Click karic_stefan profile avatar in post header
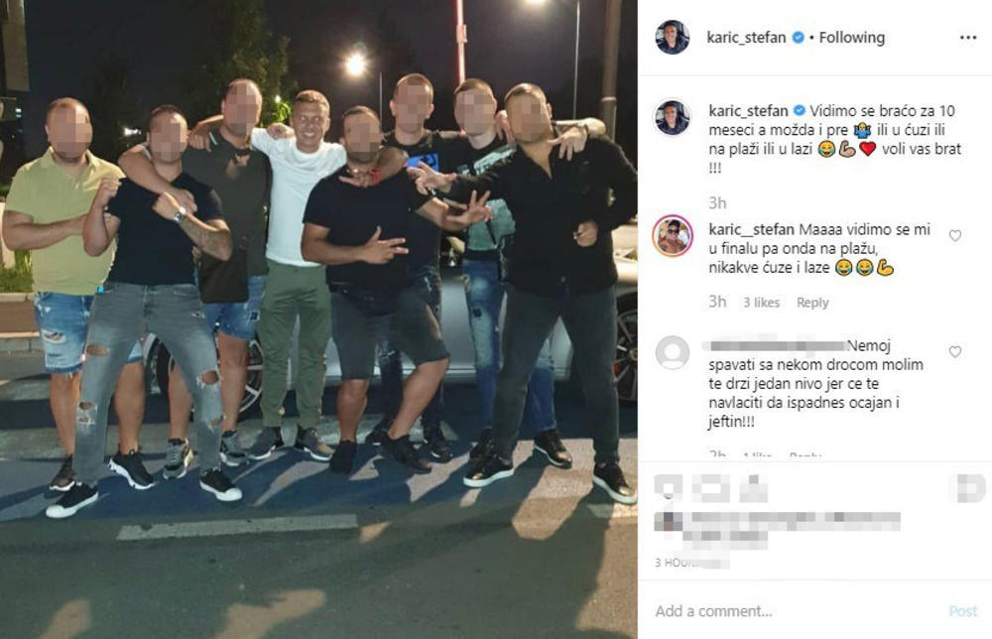 (672, 38)
